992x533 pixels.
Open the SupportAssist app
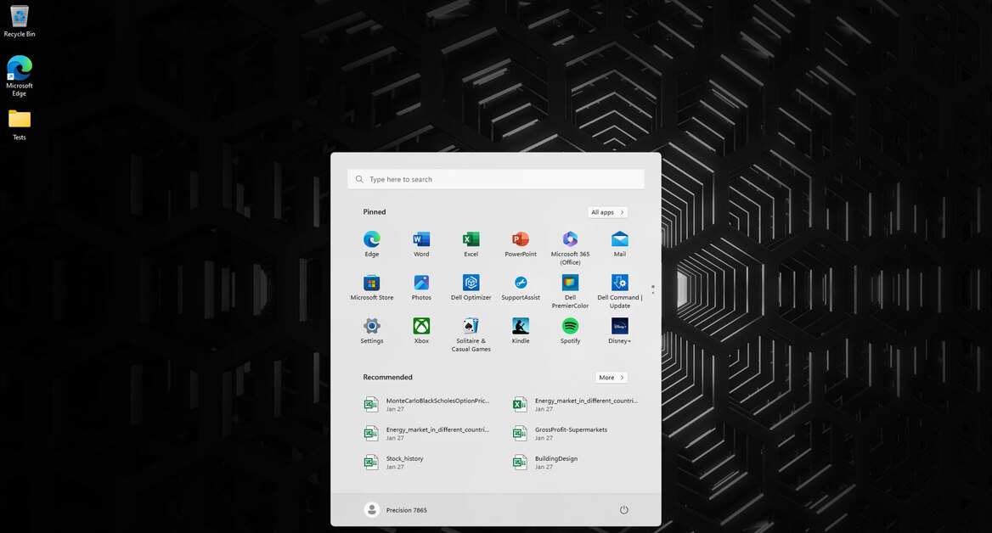pyautogui.click(x=521, y=288)
